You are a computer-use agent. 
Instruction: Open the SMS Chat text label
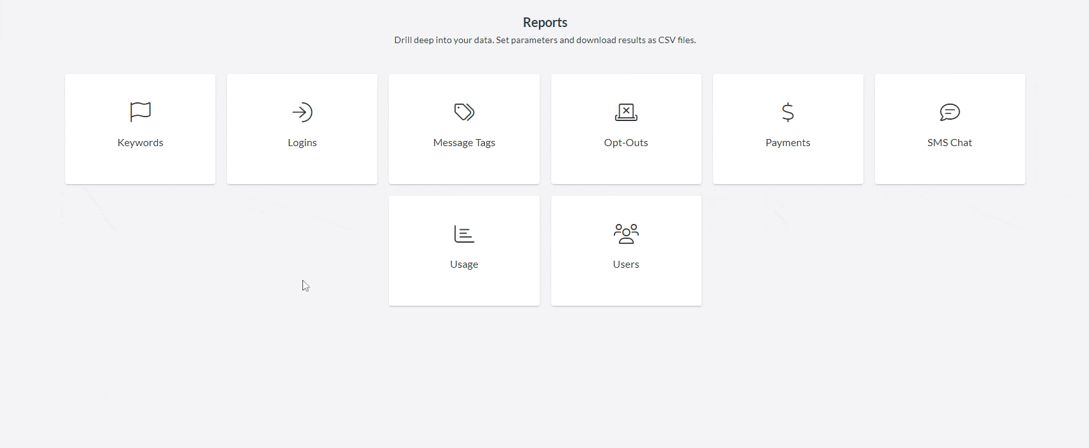950,143
